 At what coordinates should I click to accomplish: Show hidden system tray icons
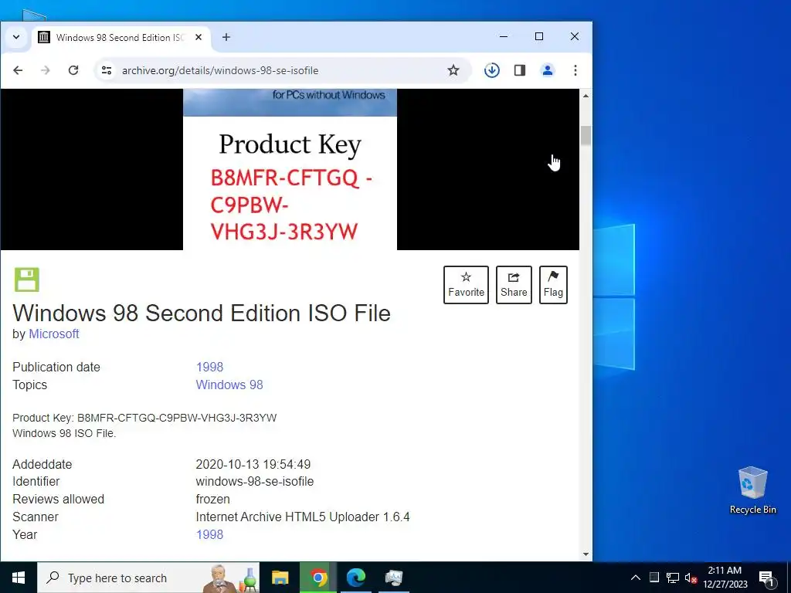(x=636, y=578)
